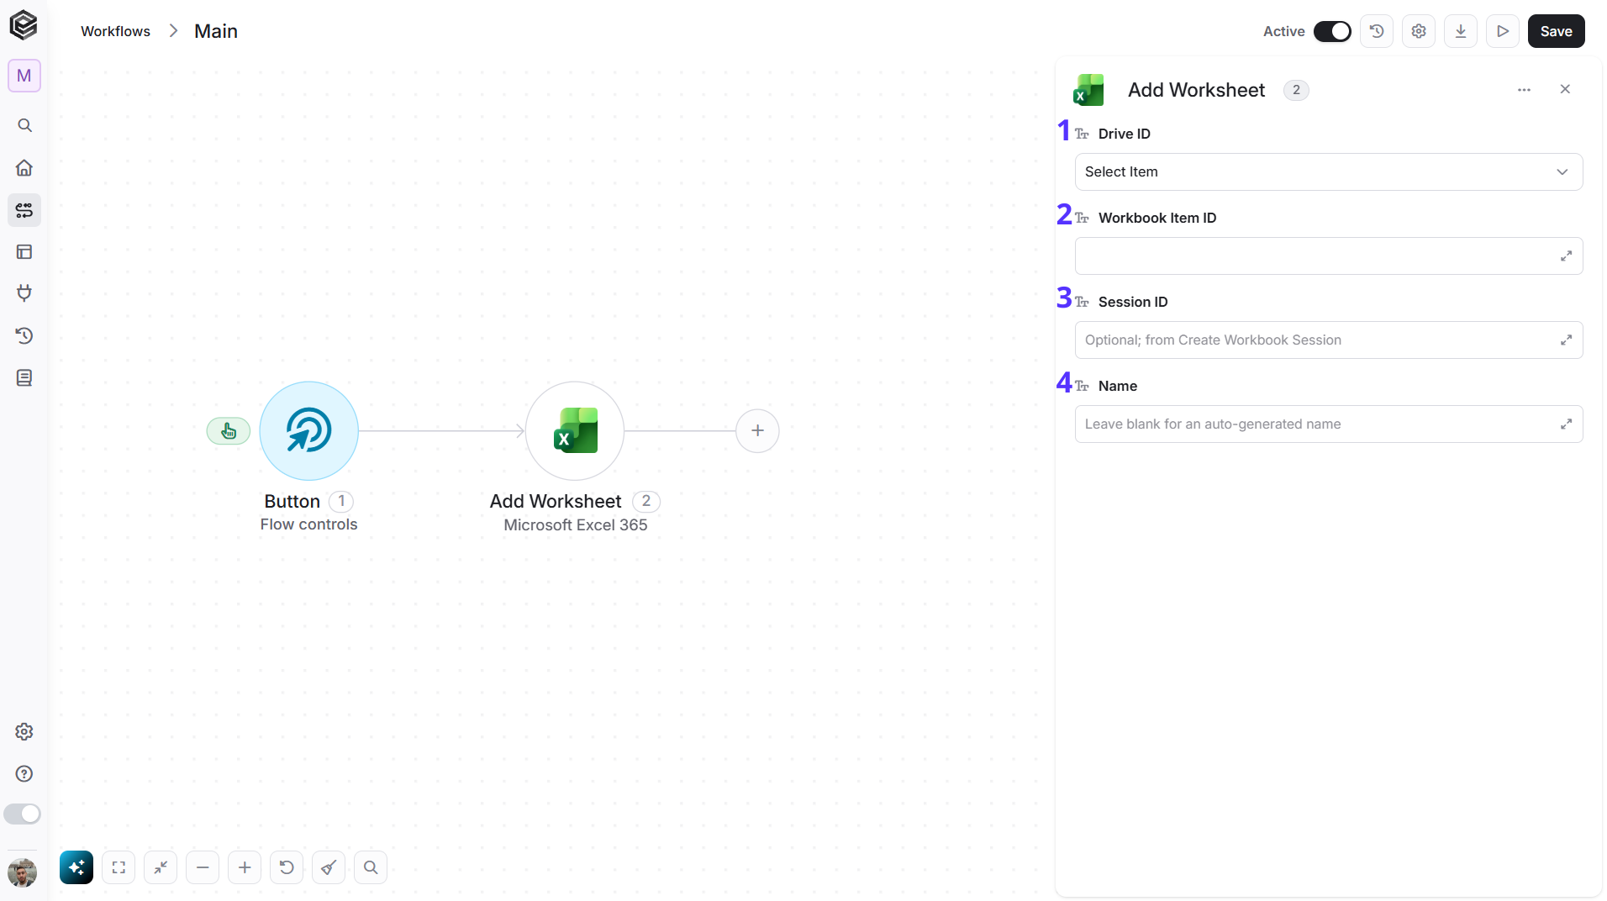1607x901 pixels.
Task: Close the Add Worksheet panel
Action: [x=1565, y=89]
